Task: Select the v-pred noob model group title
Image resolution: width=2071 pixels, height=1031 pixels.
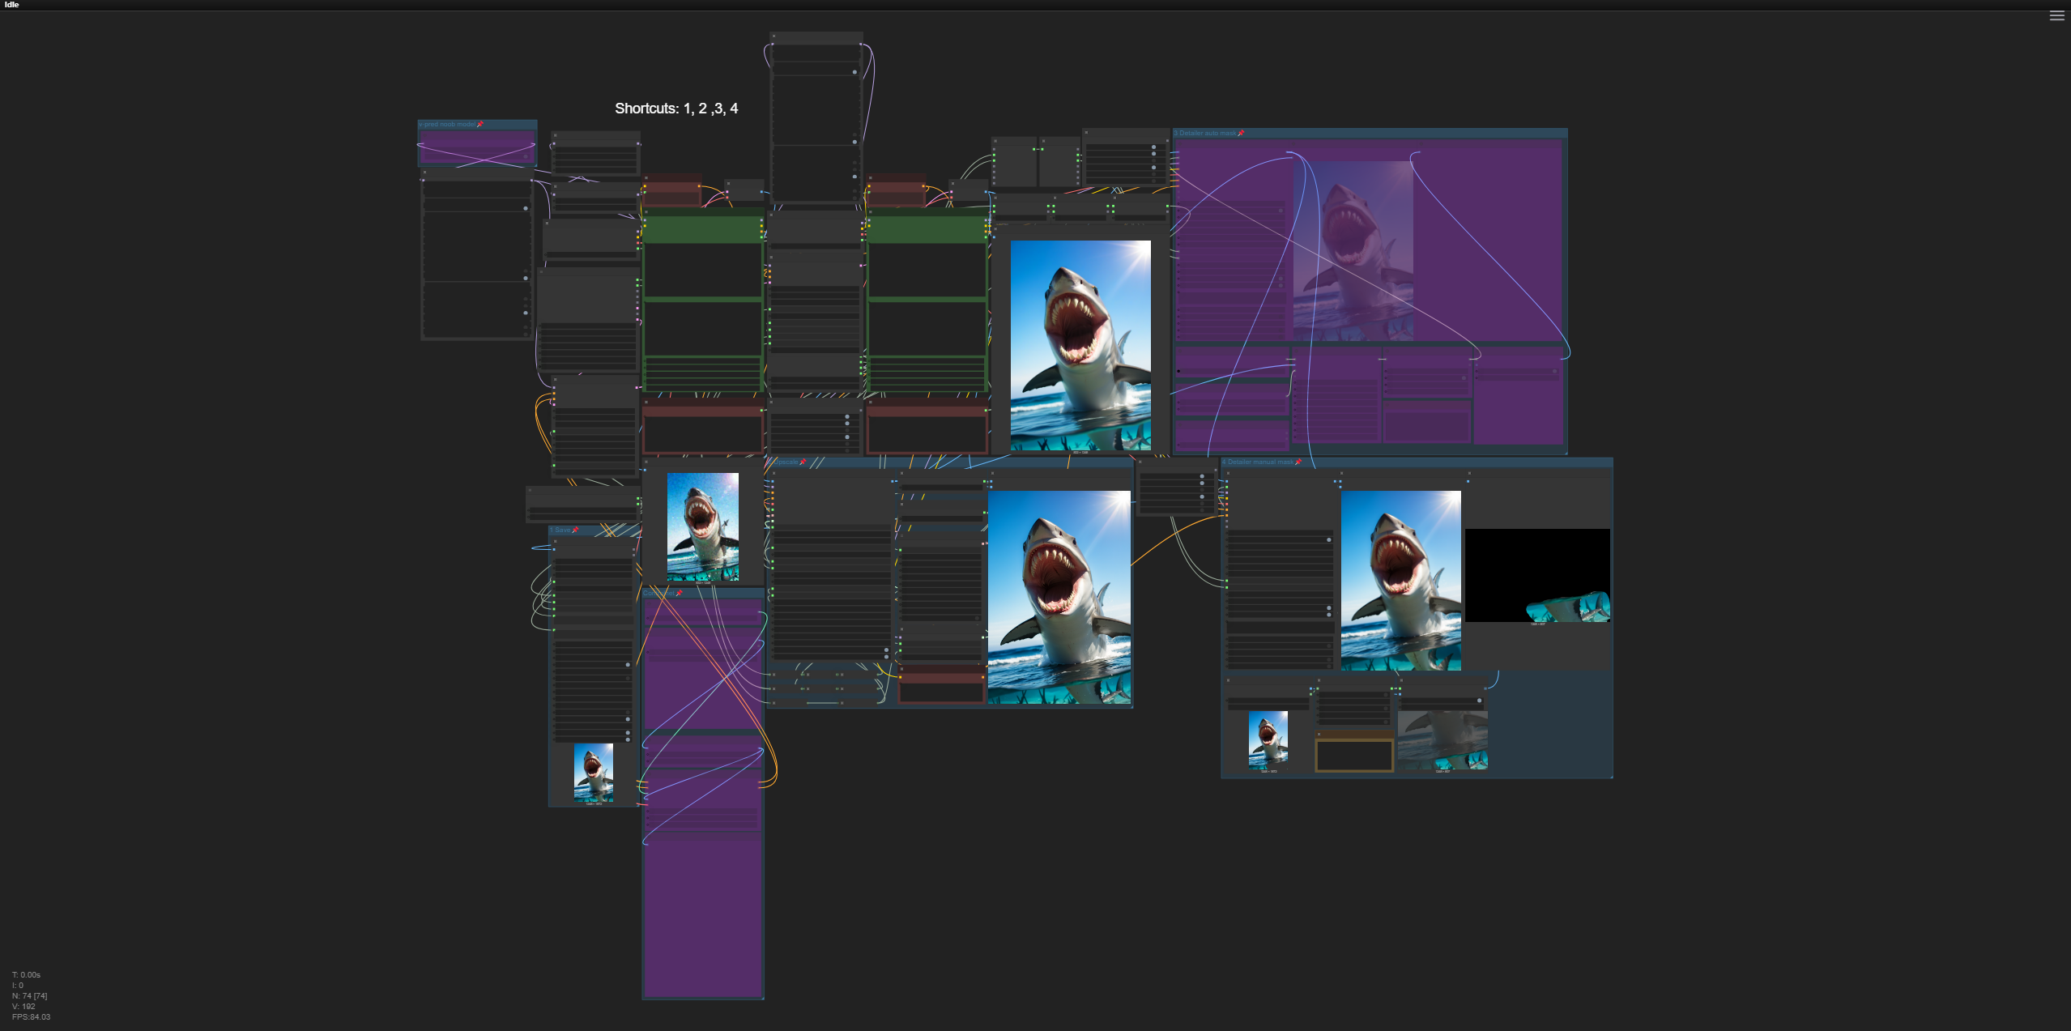Action: coord(447,125)
